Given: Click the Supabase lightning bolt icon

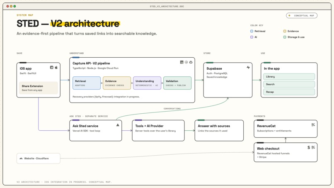Looking at the screenshot, I should pos(248,67).
